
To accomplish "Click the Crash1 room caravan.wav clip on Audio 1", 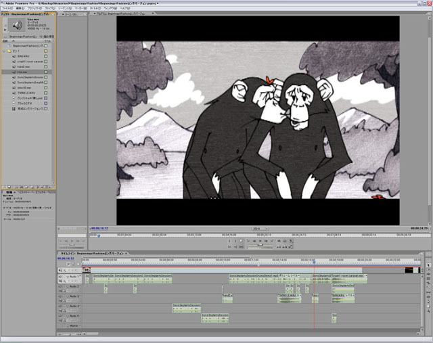I will (349, 279).
